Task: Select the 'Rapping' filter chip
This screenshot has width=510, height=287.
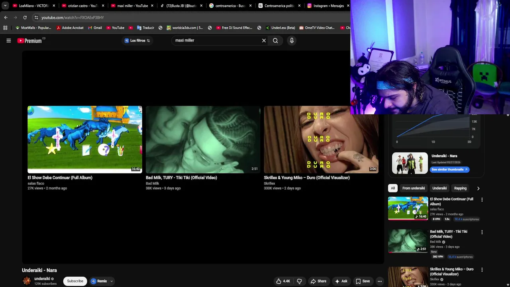Action: point(460,188)
